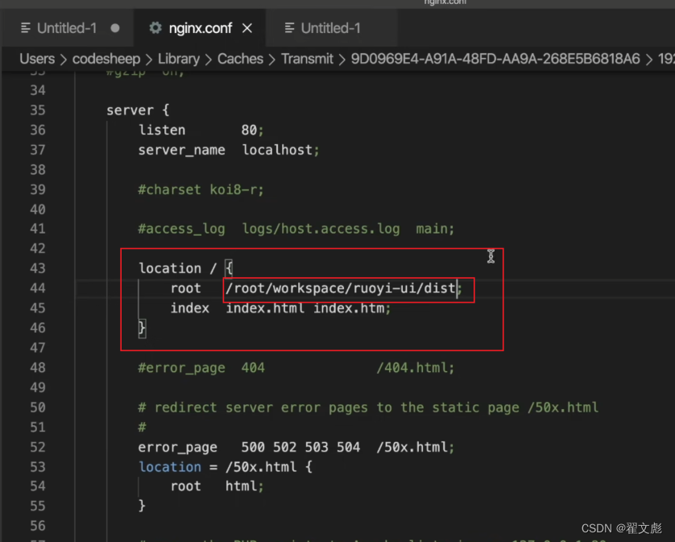Click the #access_log comment on line 41
The height and width of the screenshot is (542, 675).
[x=181, y=229]
